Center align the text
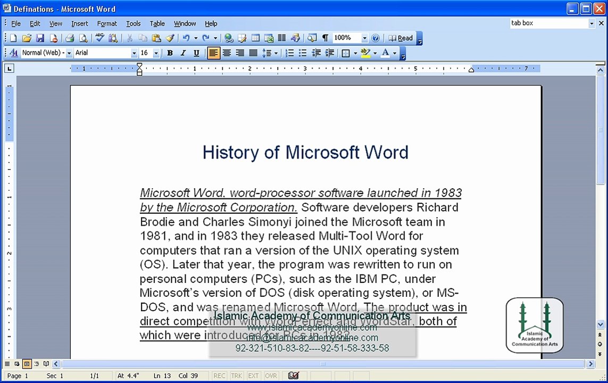 point(227,53)
